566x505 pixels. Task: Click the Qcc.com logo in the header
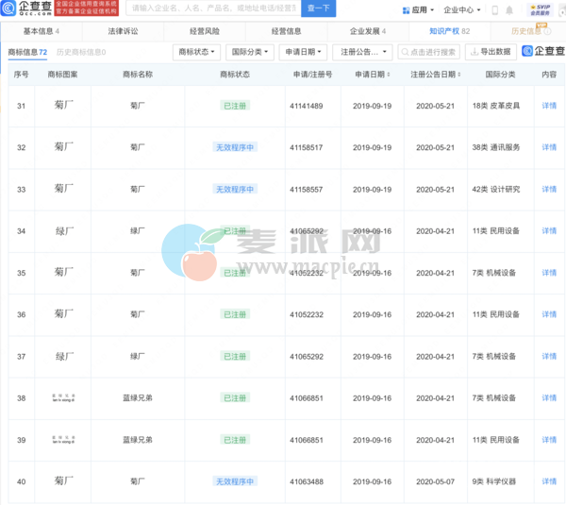26,8
